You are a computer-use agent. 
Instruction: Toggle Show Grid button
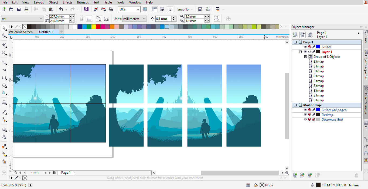[162, 9]
